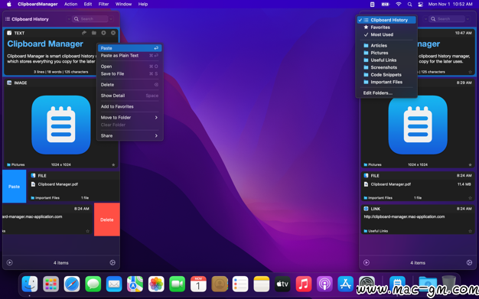Click the IMAGE type icon in left panel
Screen dimensions: 479x299
coord(9,83)
